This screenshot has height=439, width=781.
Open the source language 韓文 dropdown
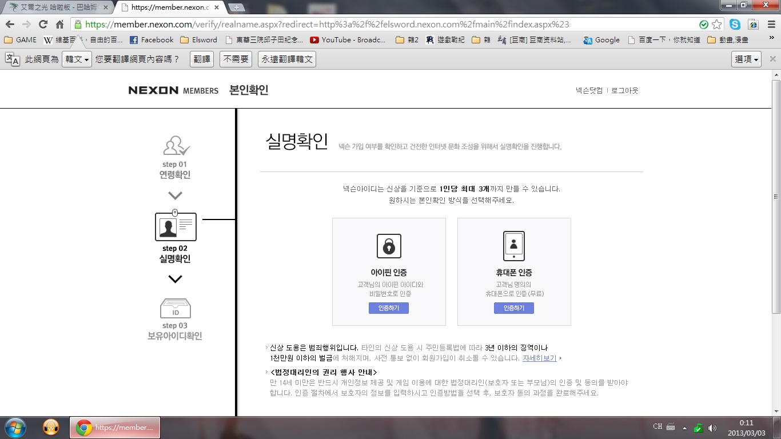77,59
